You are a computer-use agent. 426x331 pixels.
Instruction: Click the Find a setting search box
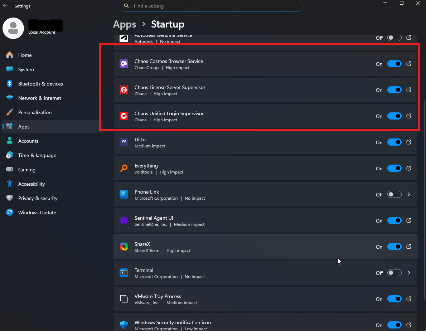pyautogui.click(x=215, y=6)
